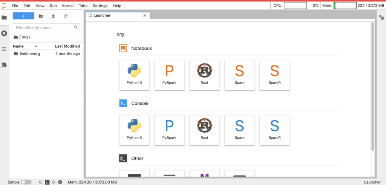The image size is (386, 185).
Task: Click the root folder icon in breadcrumb
Action: 16,37
